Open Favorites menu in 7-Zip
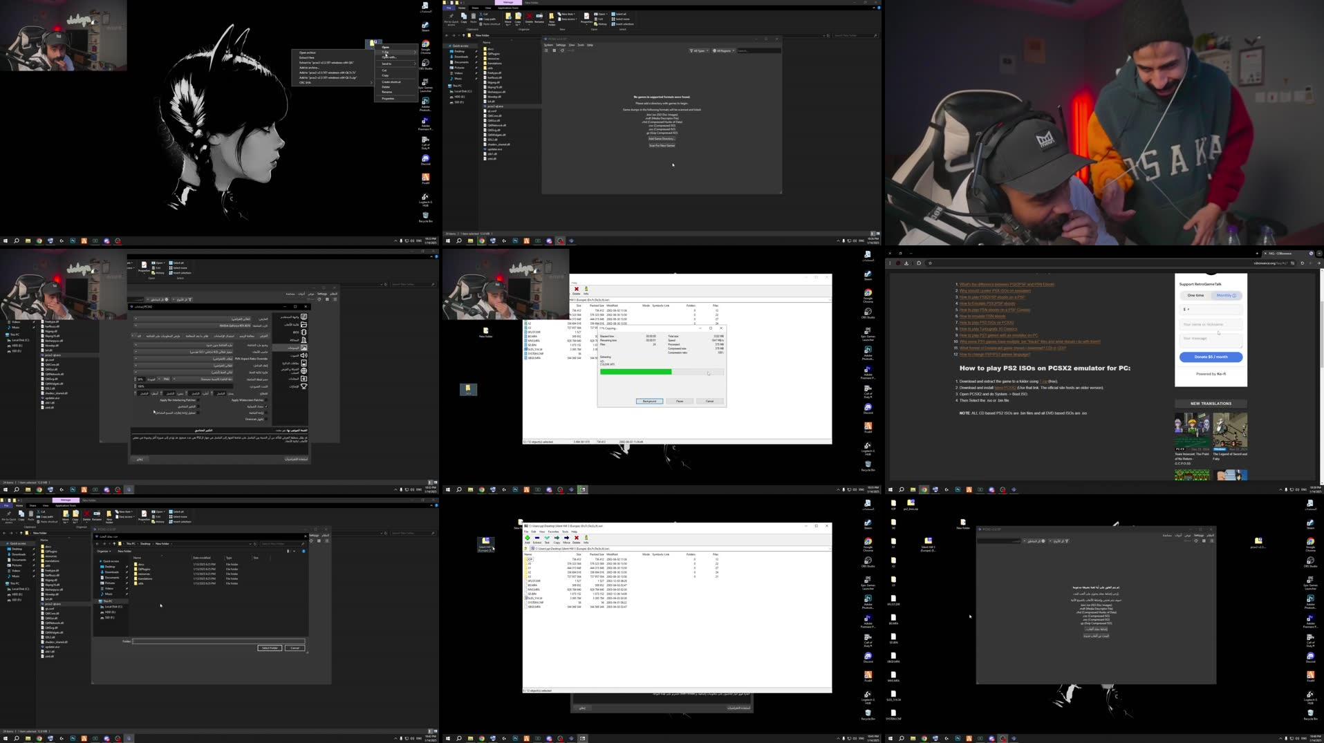Image resolution: width=1324 pixels, height=743 pixels. pyautogui.click(x=553, y=532)
